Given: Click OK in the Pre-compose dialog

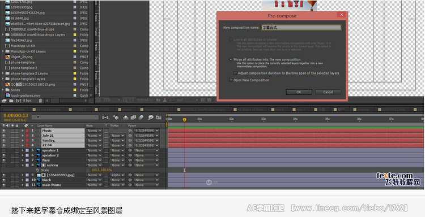Looking at the screenshot, I should point(299,92).
